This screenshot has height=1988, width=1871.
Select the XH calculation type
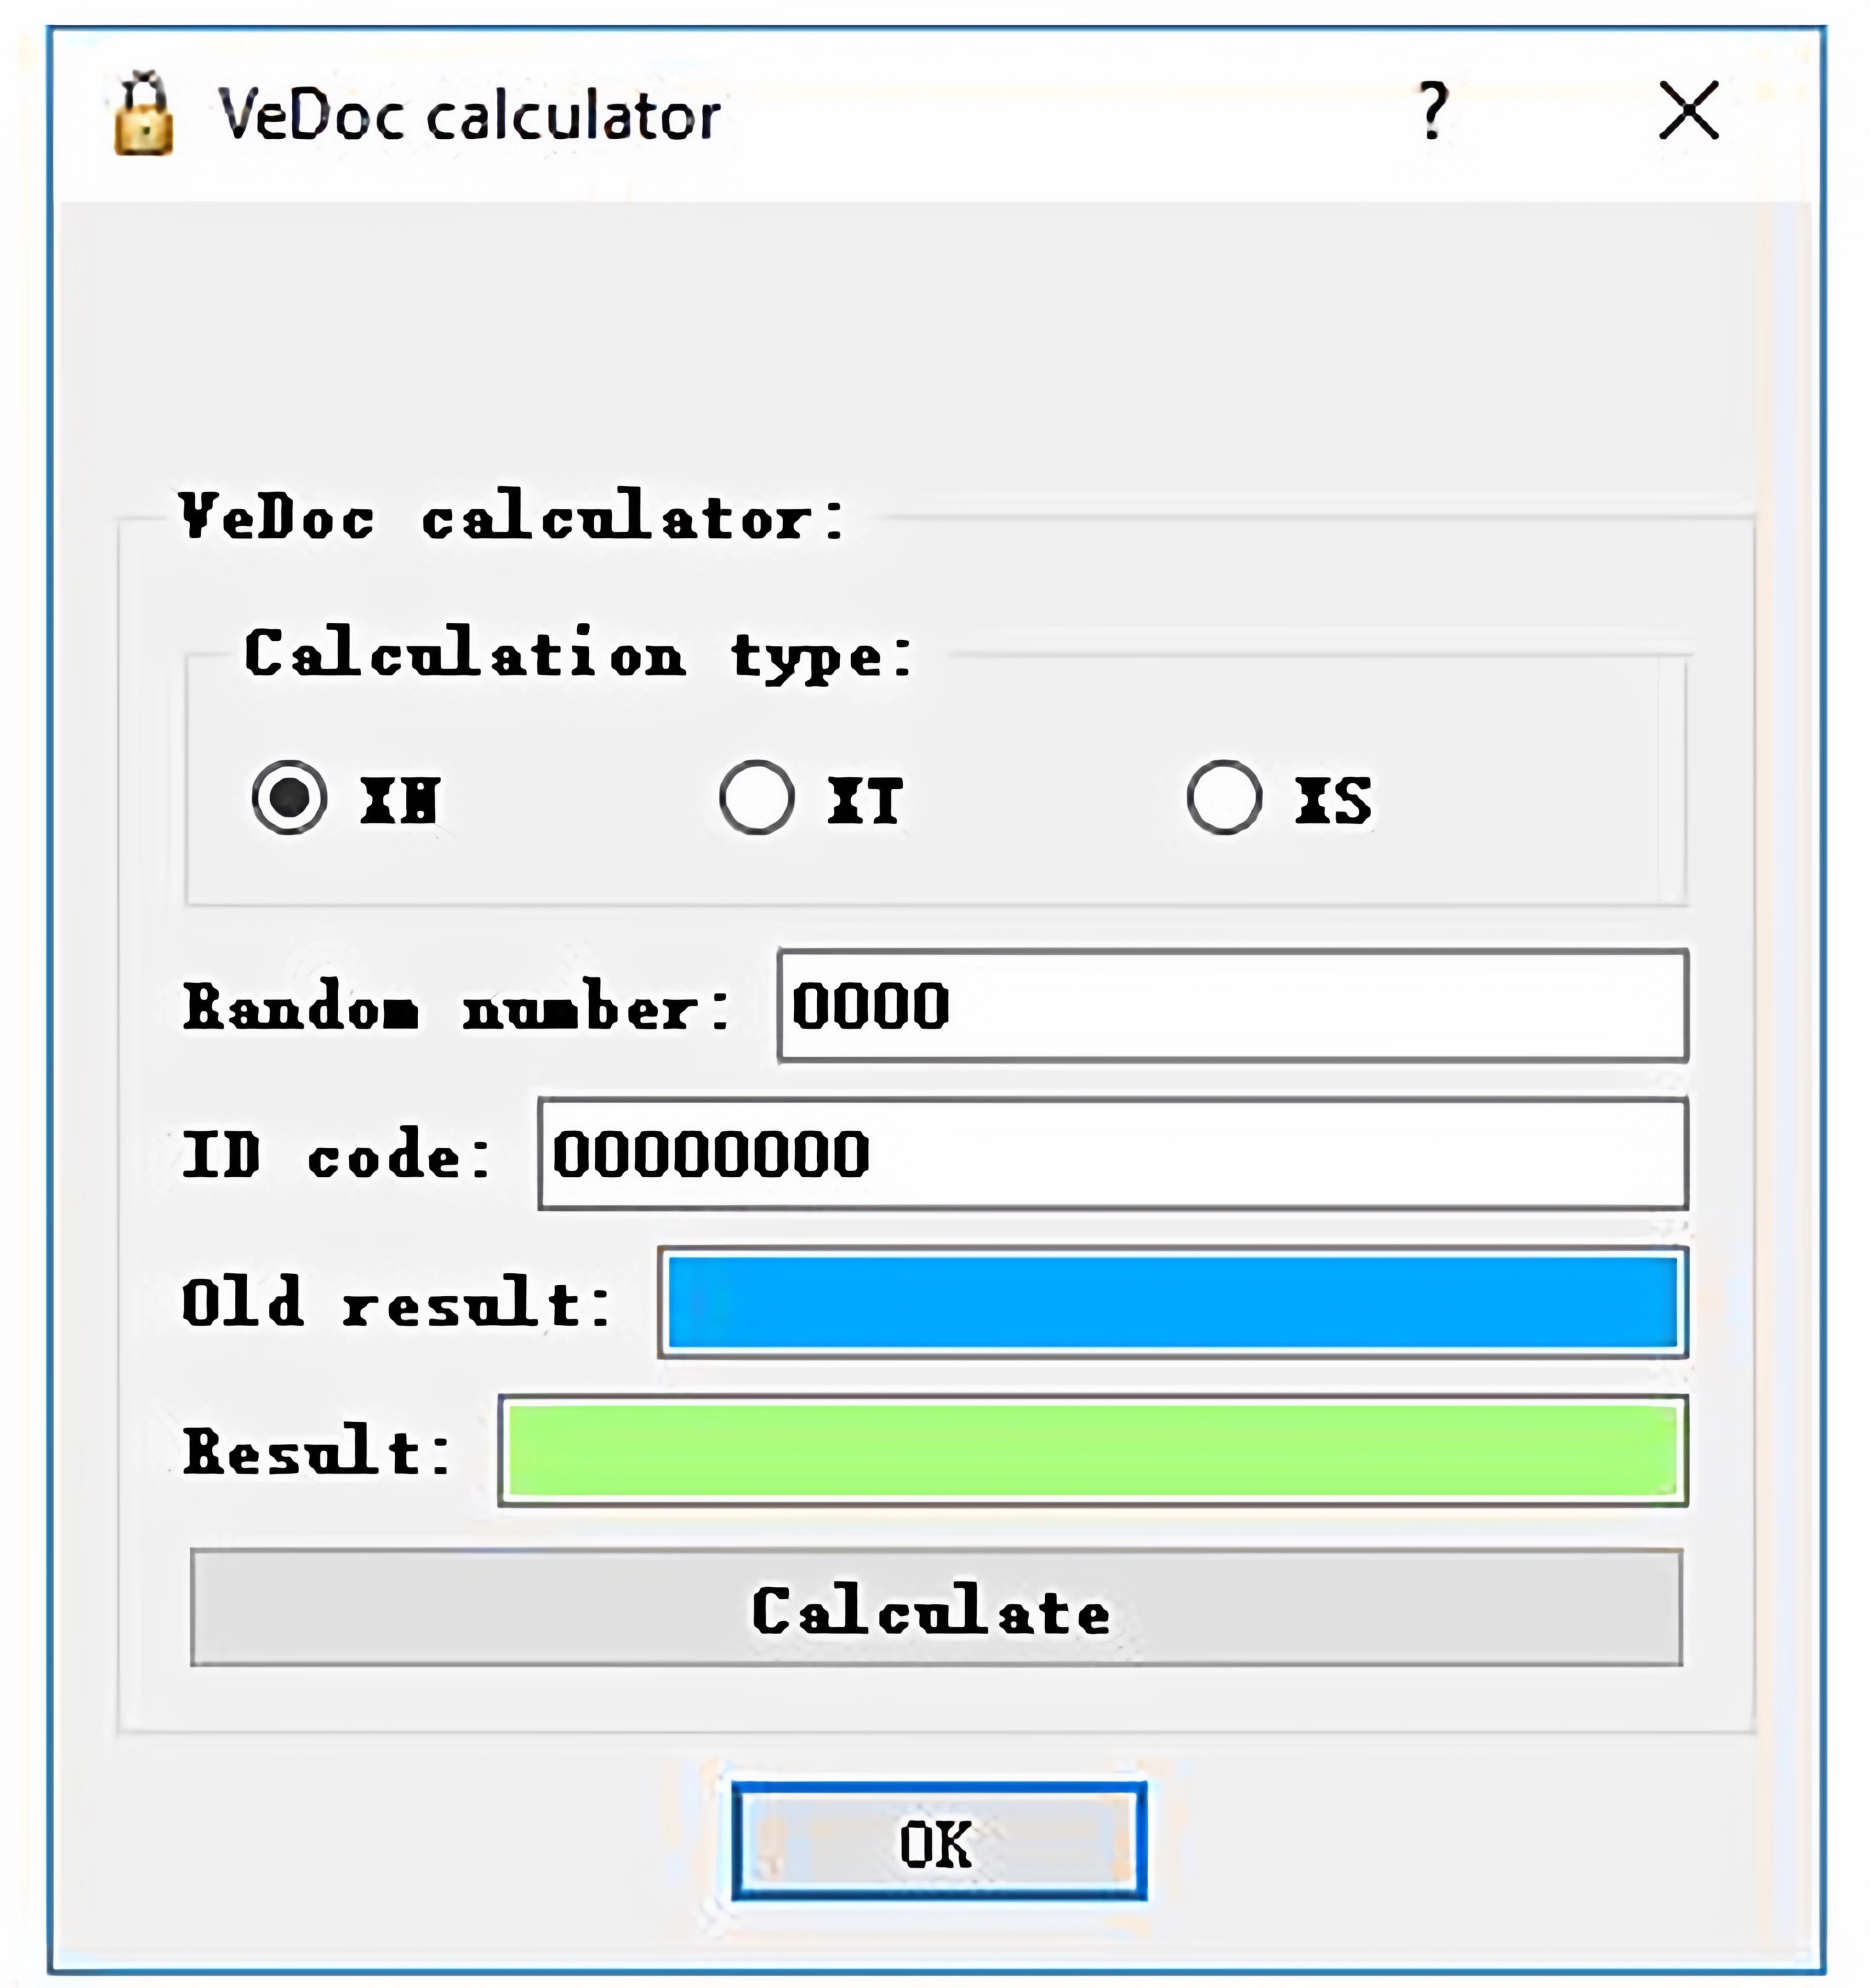click(x=290, y=798)
